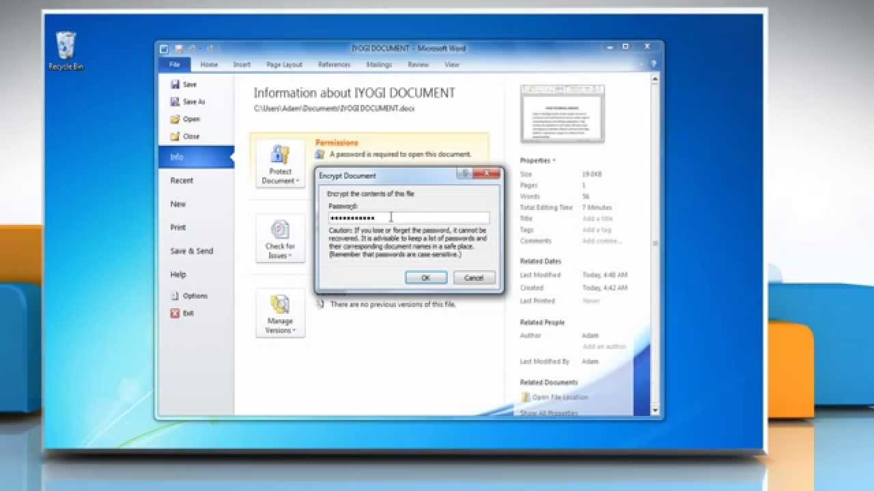Click 'Today, 4:42 AM' created value
The height and width of the screenshot is (491, 874).
pos(605,288)
